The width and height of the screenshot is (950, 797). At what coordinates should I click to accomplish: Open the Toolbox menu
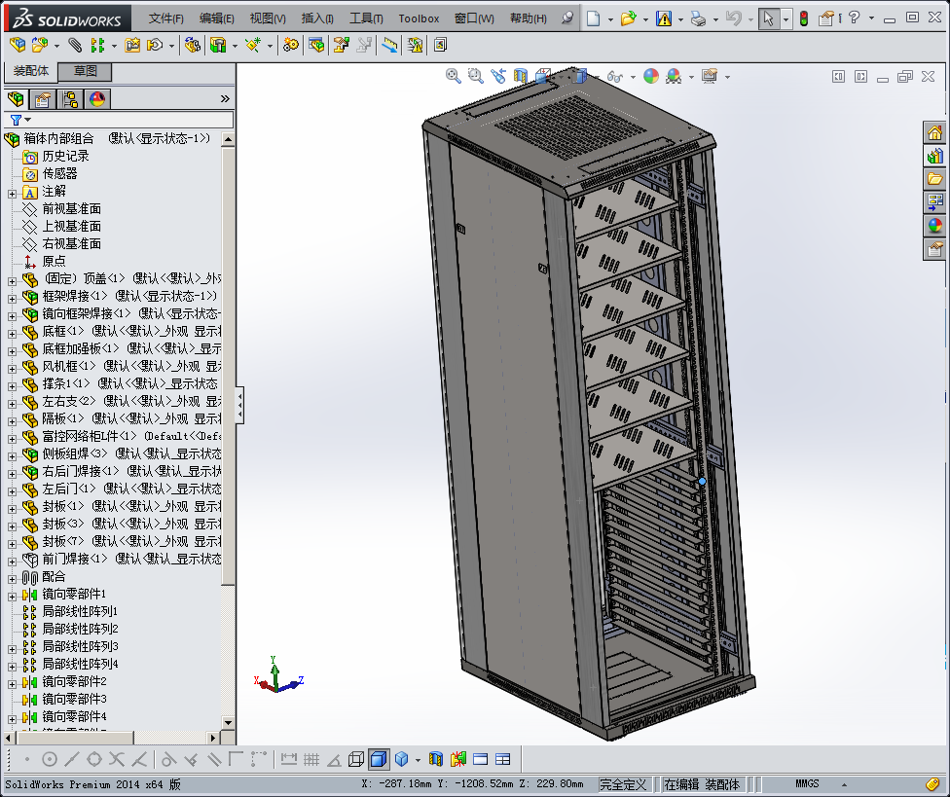(x=419, y=18)
